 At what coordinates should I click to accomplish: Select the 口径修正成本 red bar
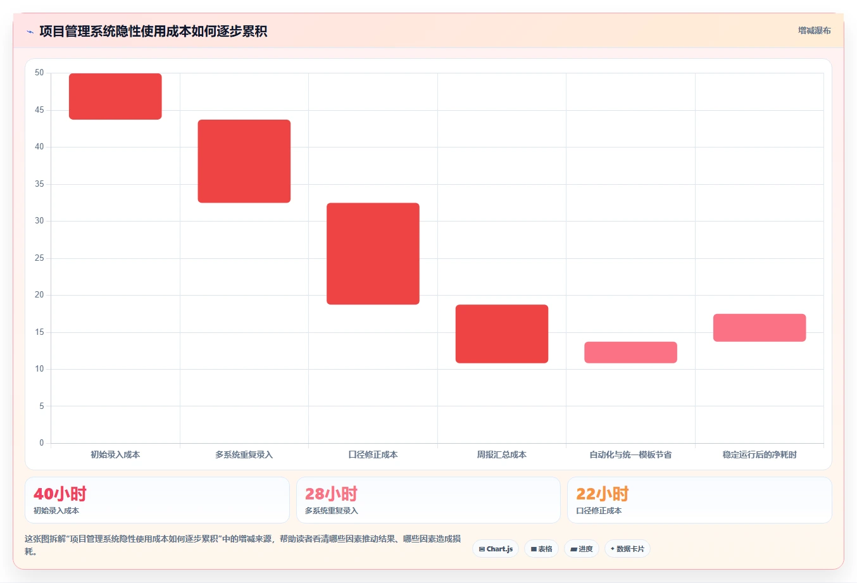pyautogui.click(x=373, y=253)
